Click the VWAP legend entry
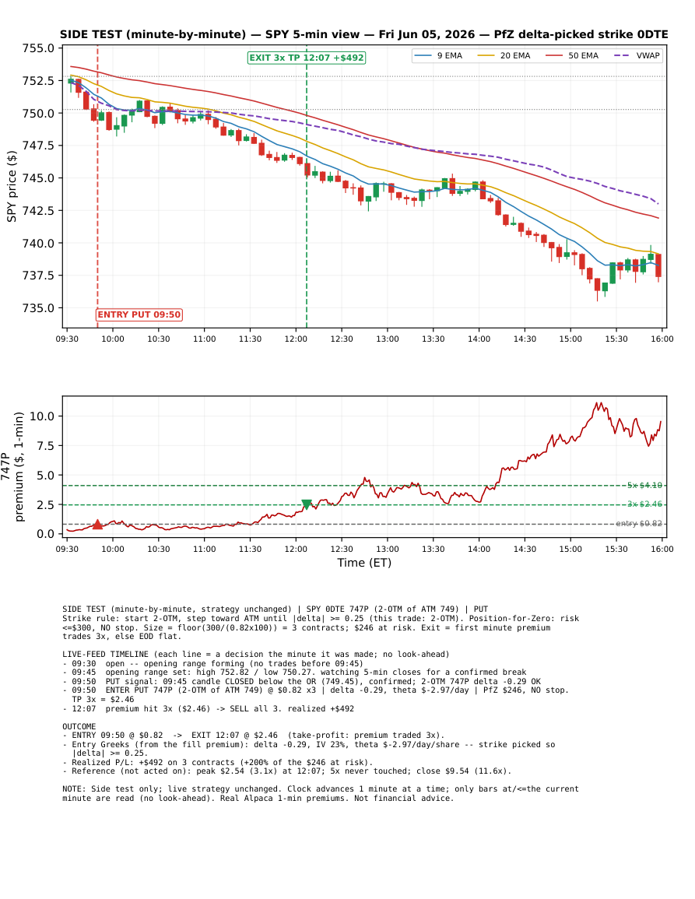Image resolution: width=695 pixels, height=899 pixels. pos(637,55)
